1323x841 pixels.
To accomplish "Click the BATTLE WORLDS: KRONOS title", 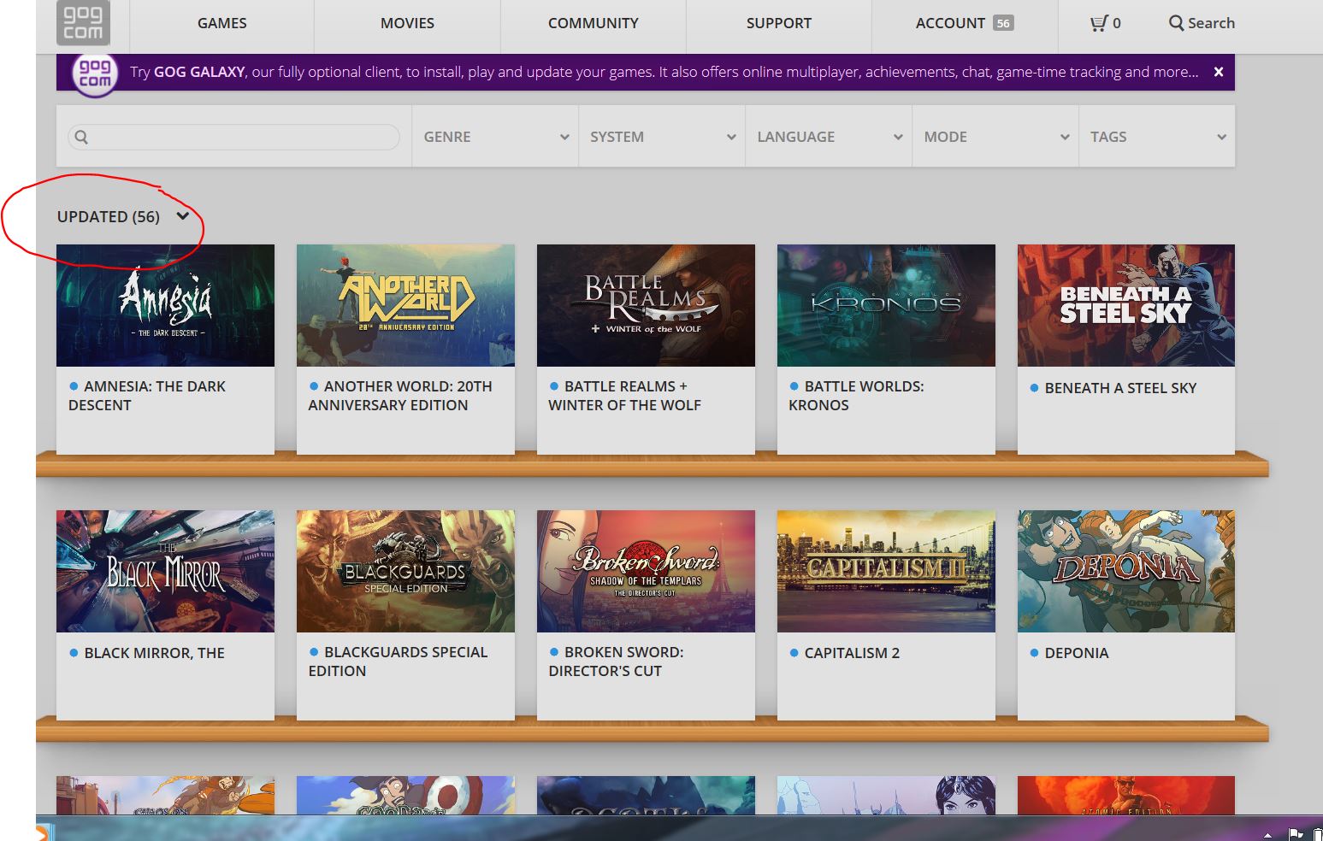I will pos(856,396).
